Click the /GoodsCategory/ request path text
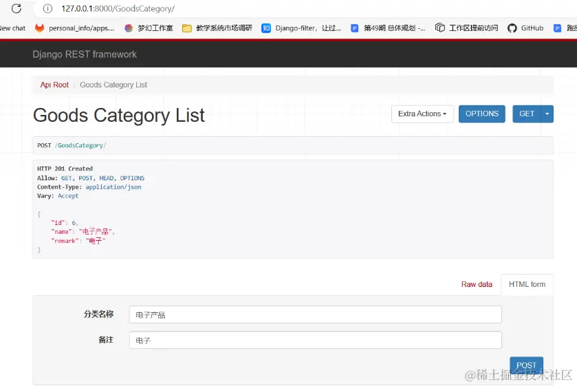Viewport: 577px width, 386px height. (80, 145)
